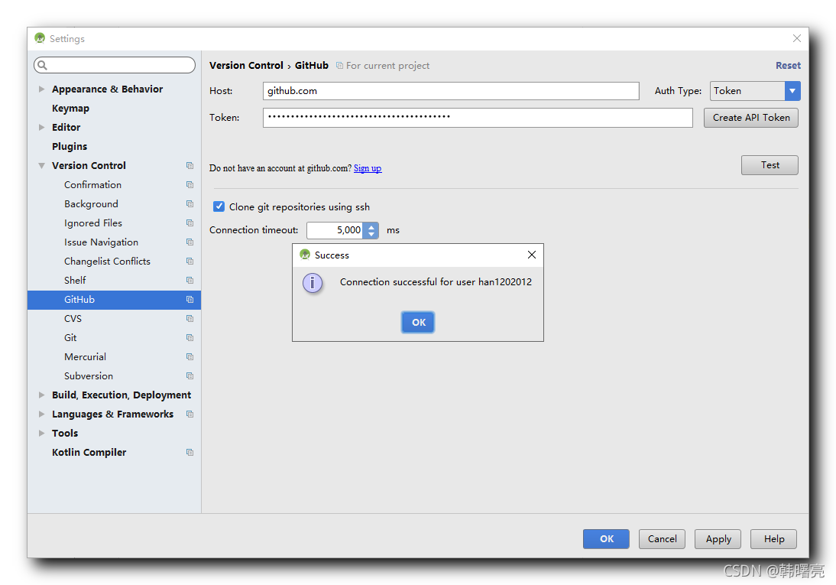
Task: Click OK in the Success dialog
Action: tap(418, 323)
